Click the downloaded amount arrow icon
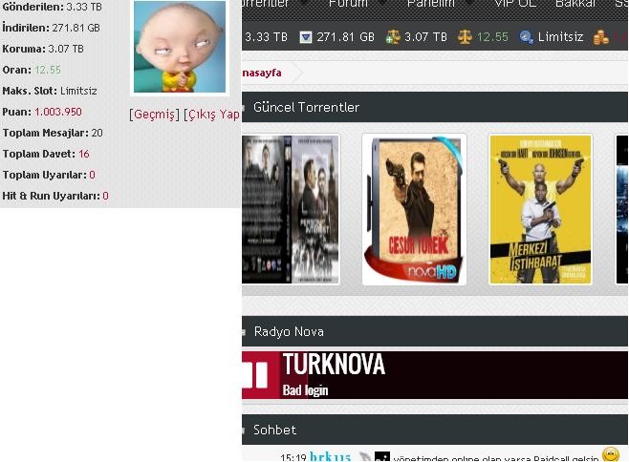This screenshot has height=462, width=629. click(x=306, y=37)
